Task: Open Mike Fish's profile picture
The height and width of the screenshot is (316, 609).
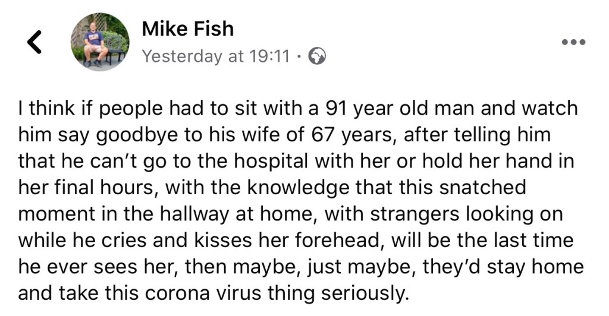Action: pyautogui.click(x=99, y=42)
